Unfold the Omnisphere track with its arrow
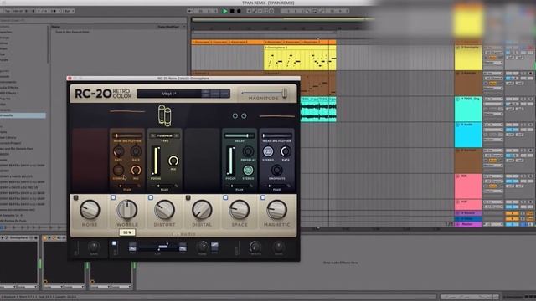The image size is (536, 301). tap(457, 48)
